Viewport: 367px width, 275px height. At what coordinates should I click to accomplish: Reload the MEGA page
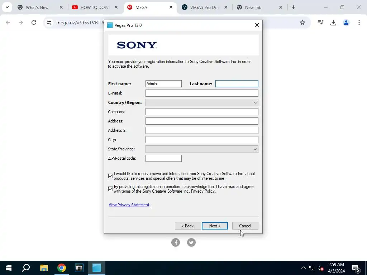tap(34, 23)
